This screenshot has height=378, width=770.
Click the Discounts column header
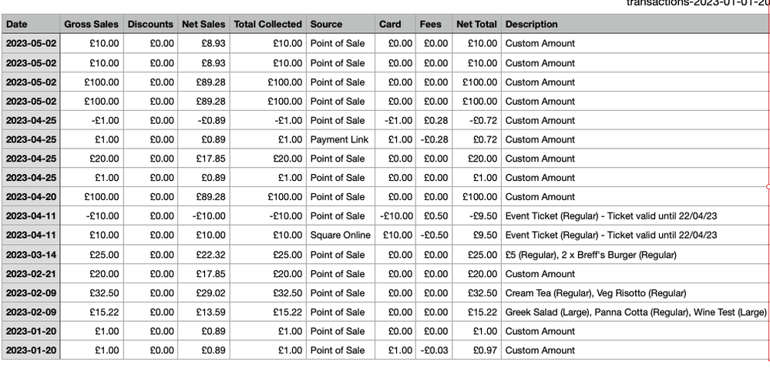(150, 25)
